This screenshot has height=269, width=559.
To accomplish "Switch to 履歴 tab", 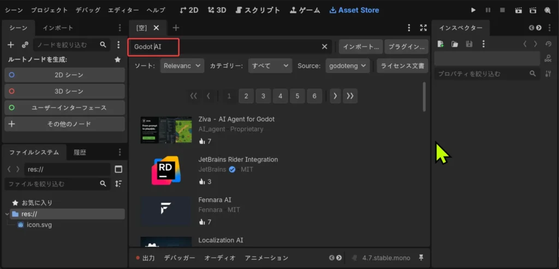I will click(x=80, y=152).
